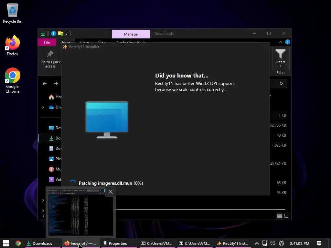The image size is (331, 248).
Task: Select the file row sized 40,542 KB
Action: (x=278, y=164)
